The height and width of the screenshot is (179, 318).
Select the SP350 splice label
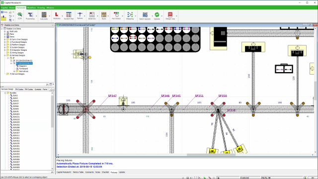click(223, 96)
